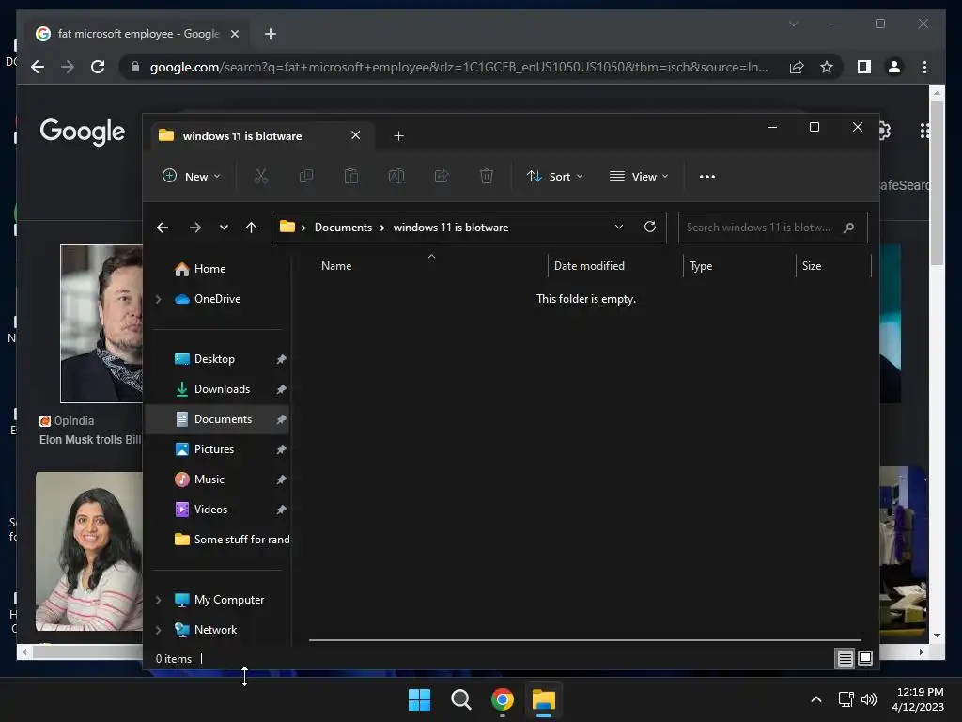
Task: Open taskbar Search
Action: coord(460,699)
